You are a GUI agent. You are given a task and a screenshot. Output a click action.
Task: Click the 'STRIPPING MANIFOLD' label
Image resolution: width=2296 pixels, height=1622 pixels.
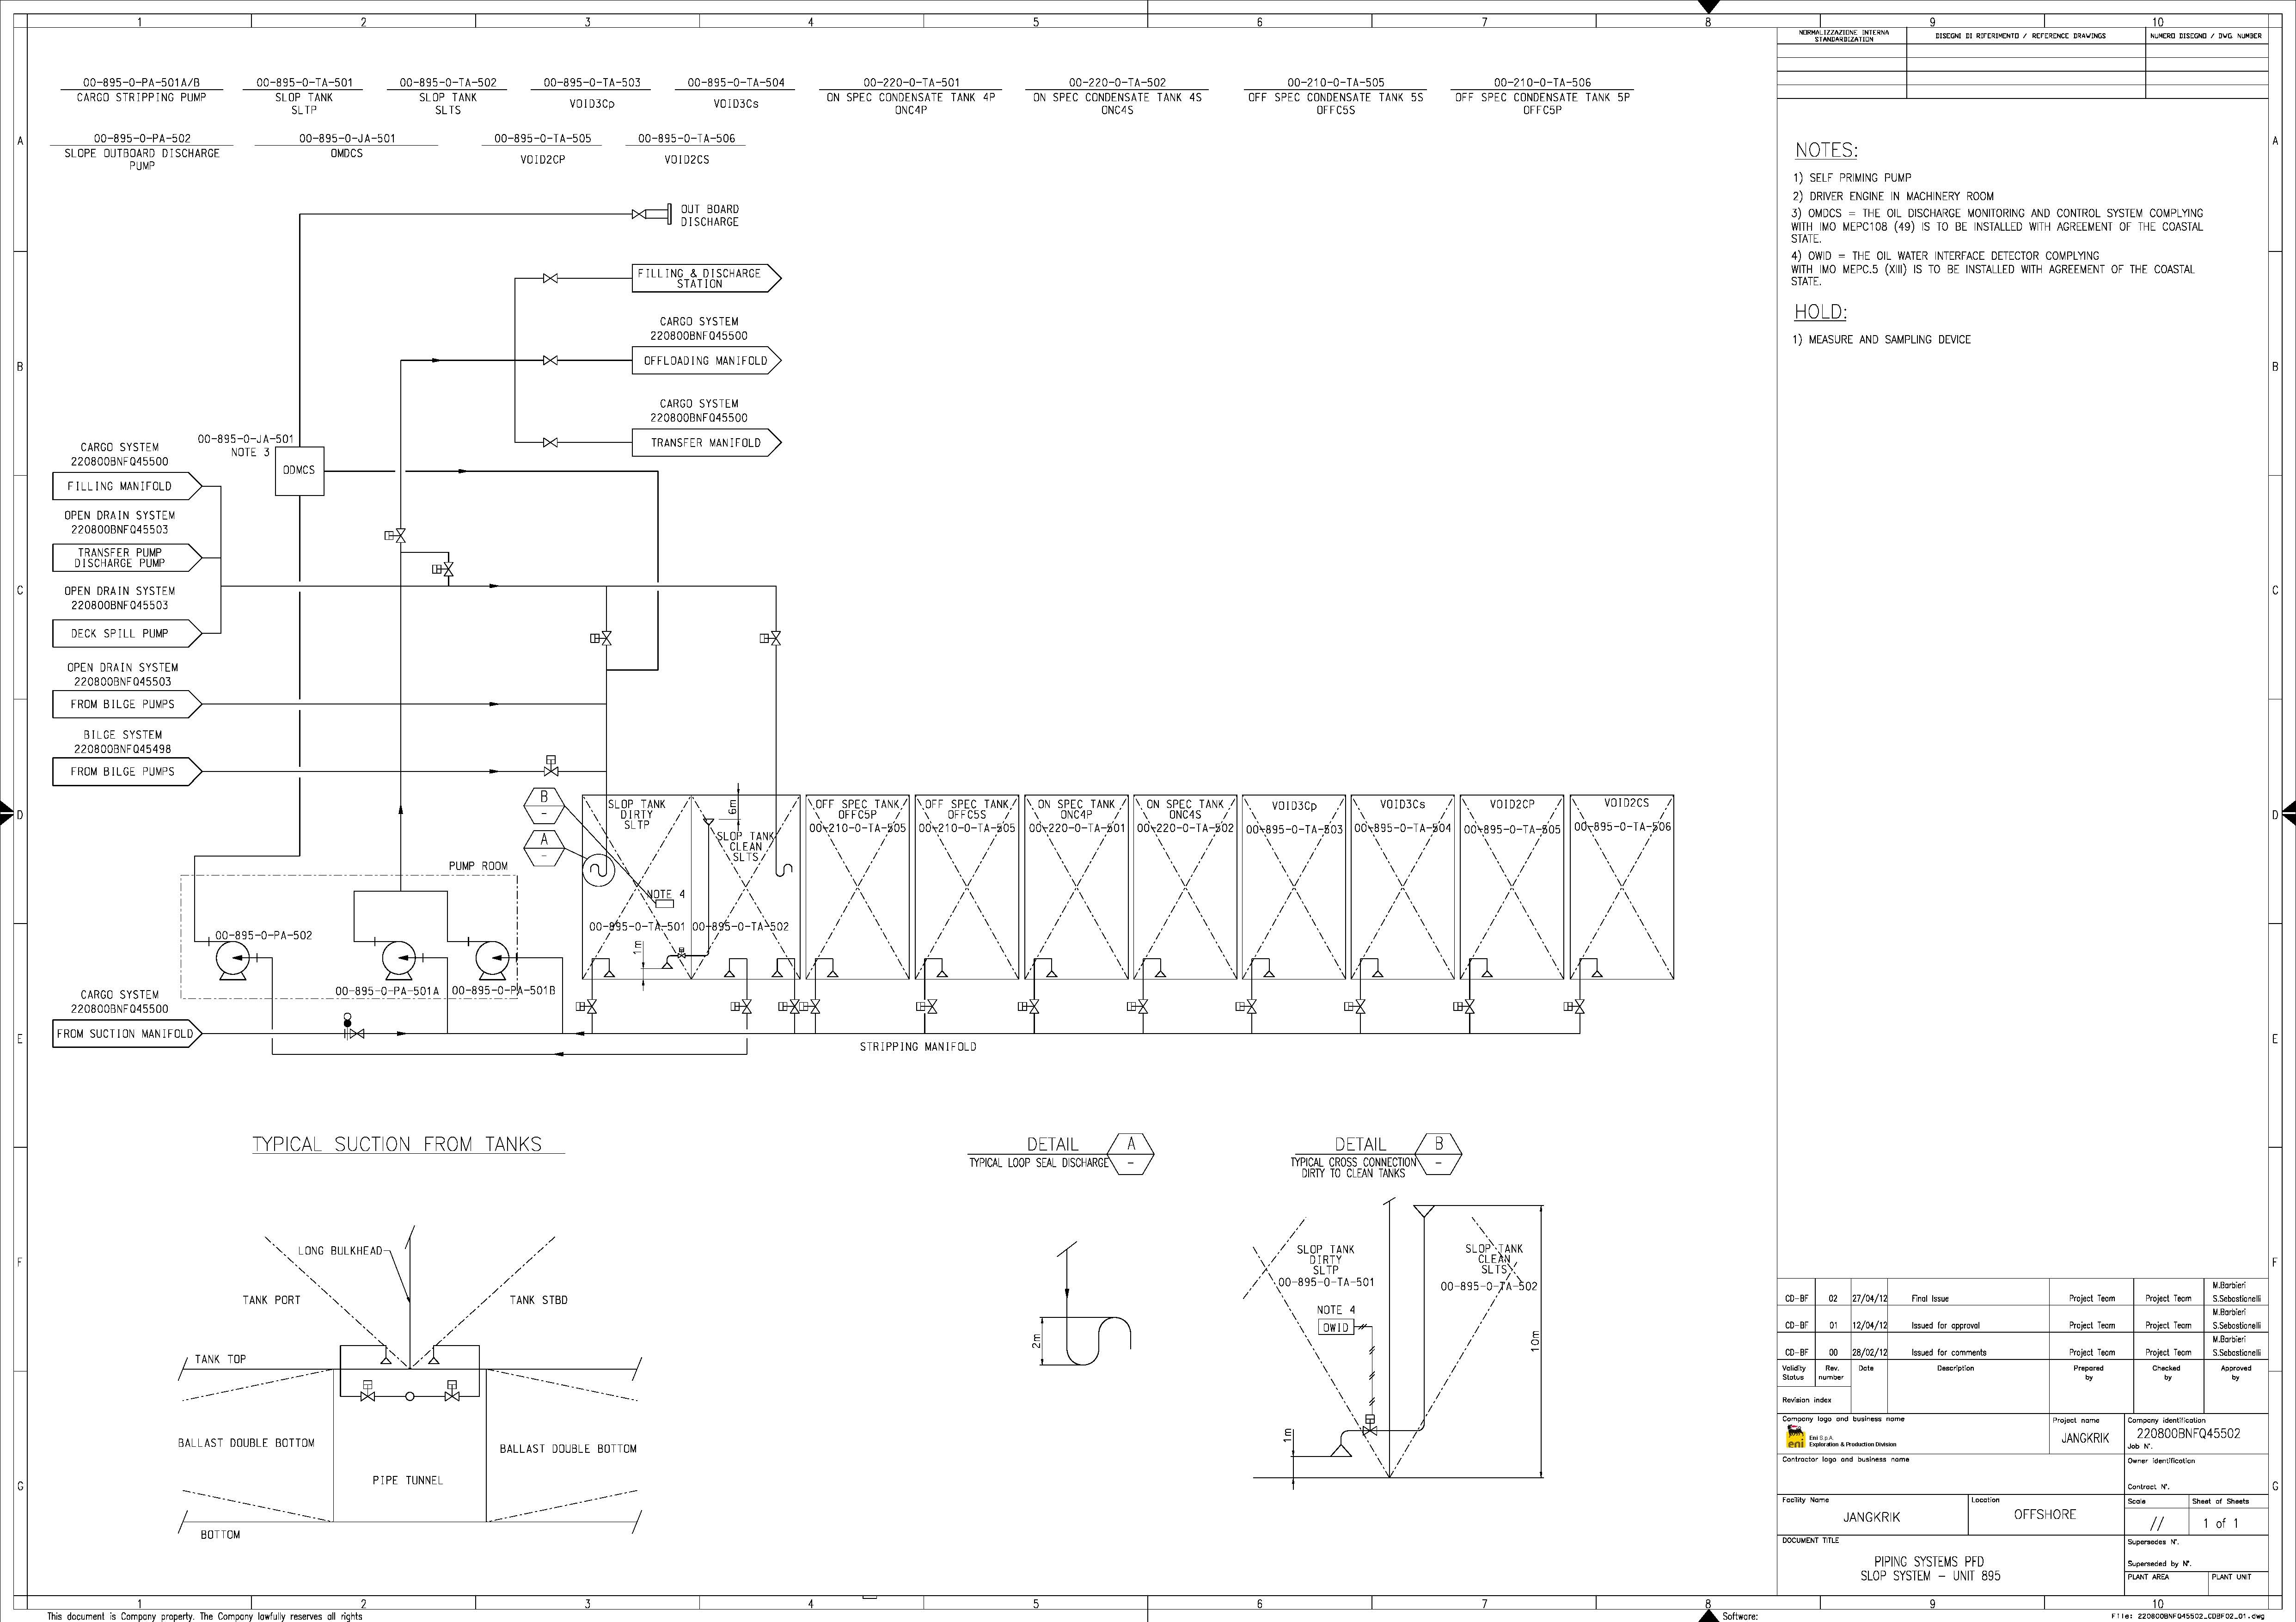pos(918,1047)
